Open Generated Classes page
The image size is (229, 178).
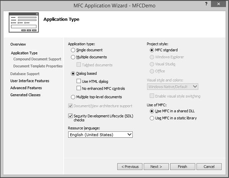26,95
